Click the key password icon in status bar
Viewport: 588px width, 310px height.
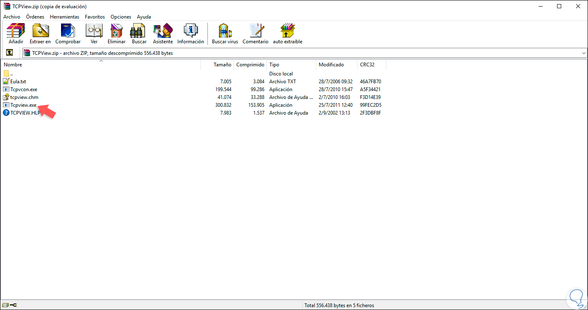pos(13,305)
